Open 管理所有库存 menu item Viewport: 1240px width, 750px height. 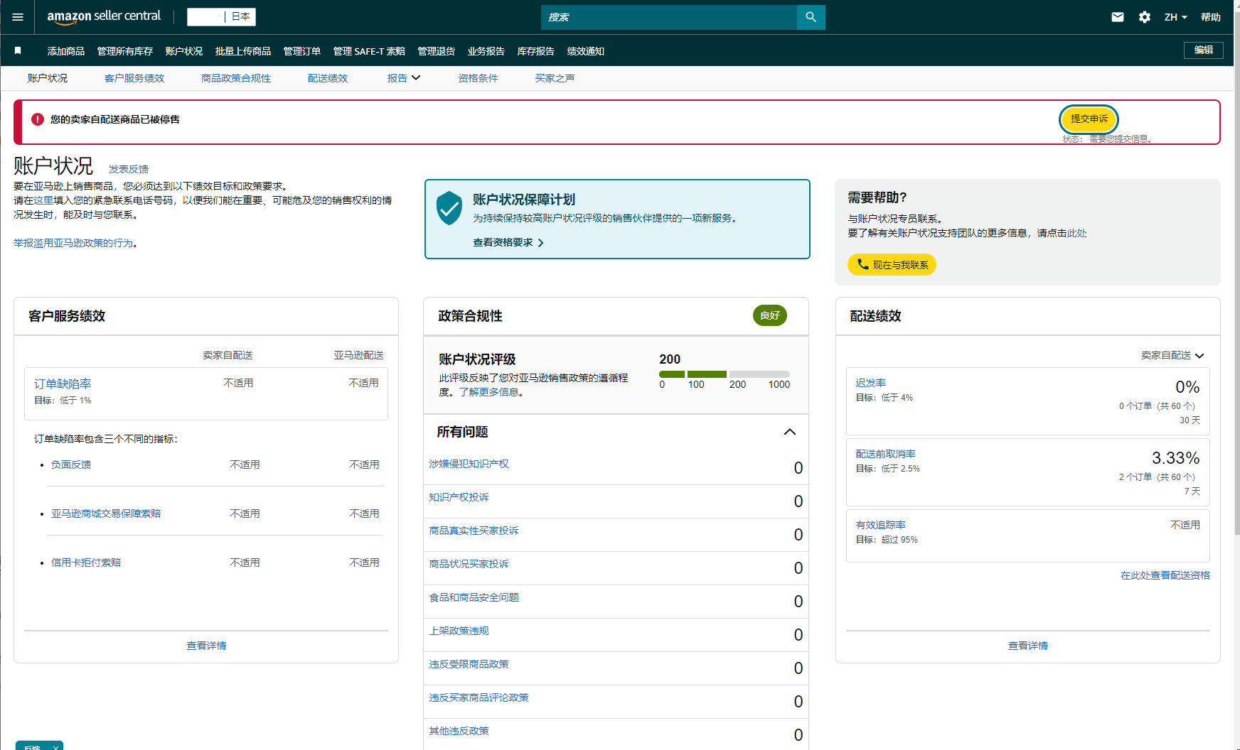[125, 51]
